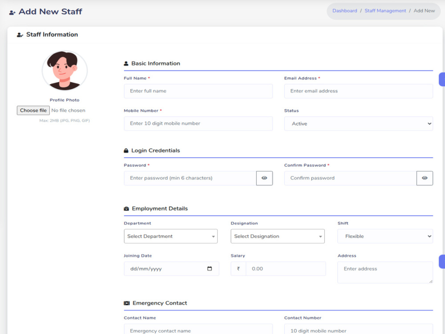The height and width of the screenshot is (334, 445).
Task: Click the Basic Information person icon
Action: [x=126, y=64]
